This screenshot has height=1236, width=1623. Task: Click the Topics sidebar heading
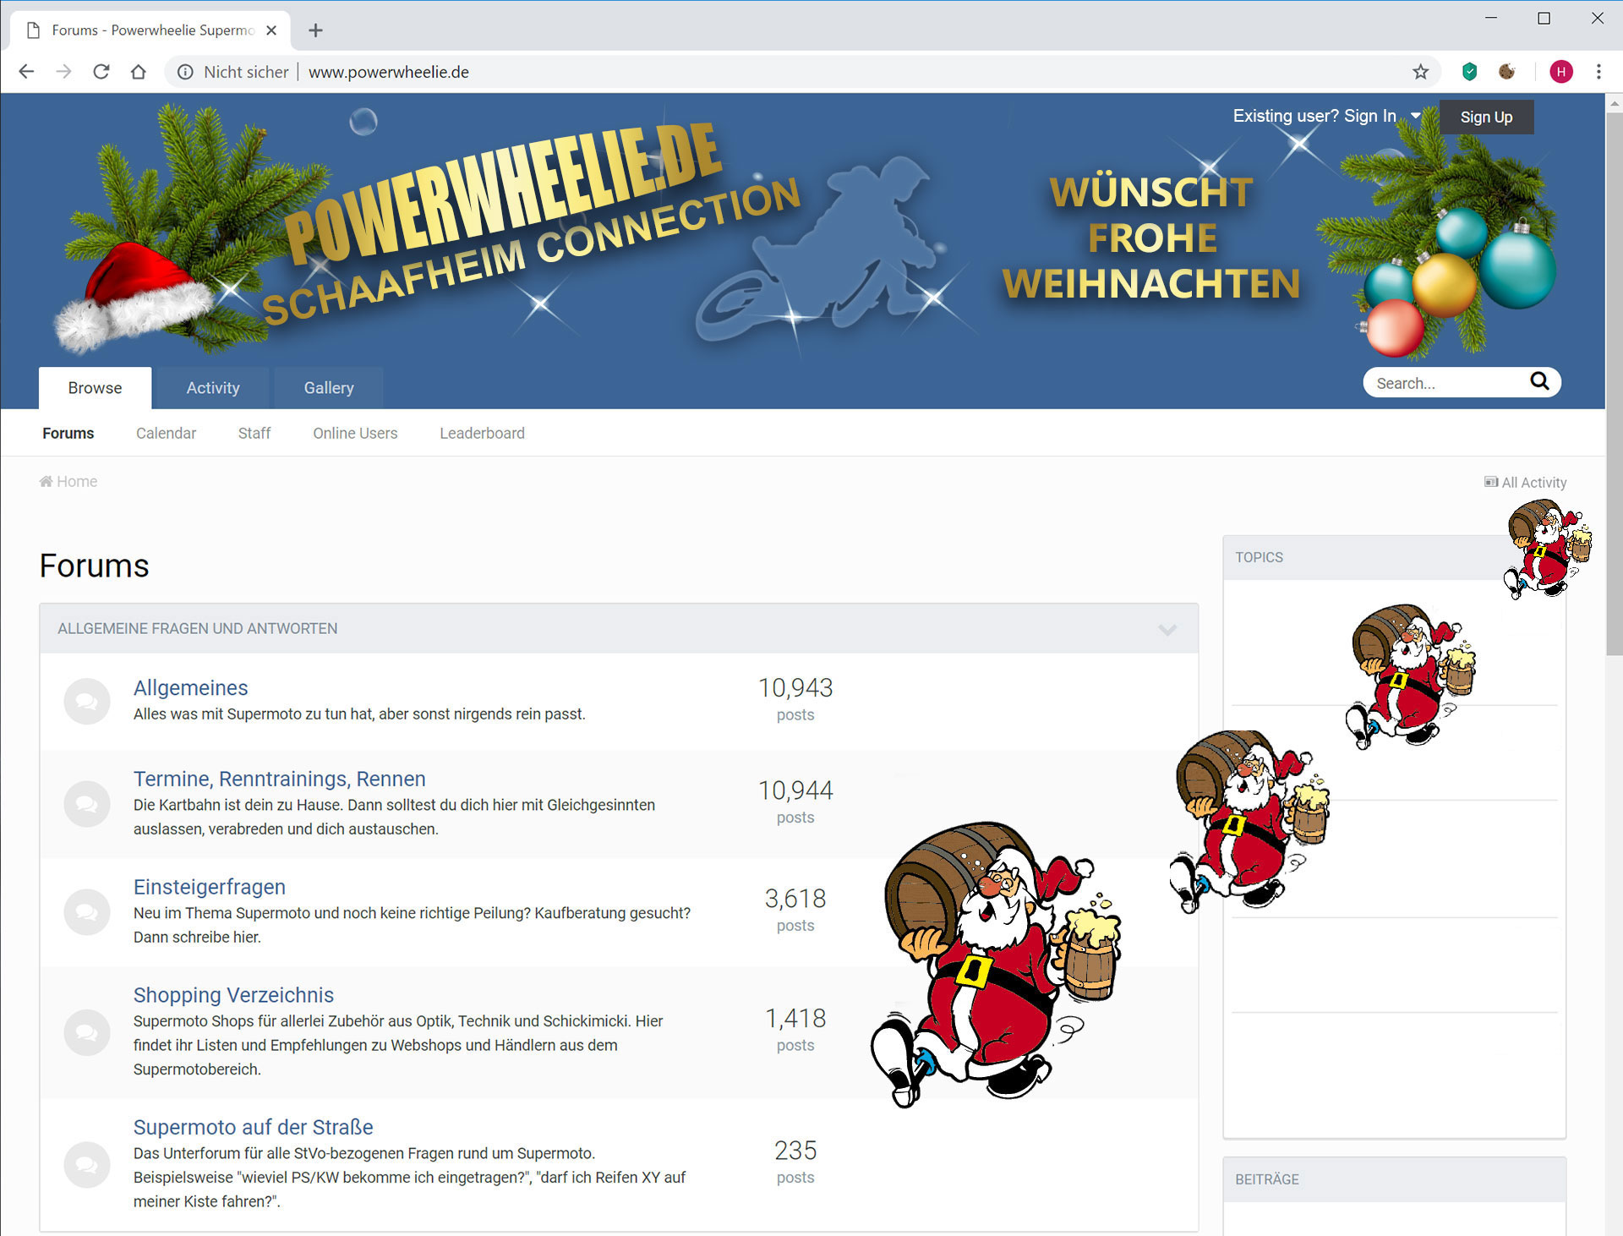[x=1259, y=557]
